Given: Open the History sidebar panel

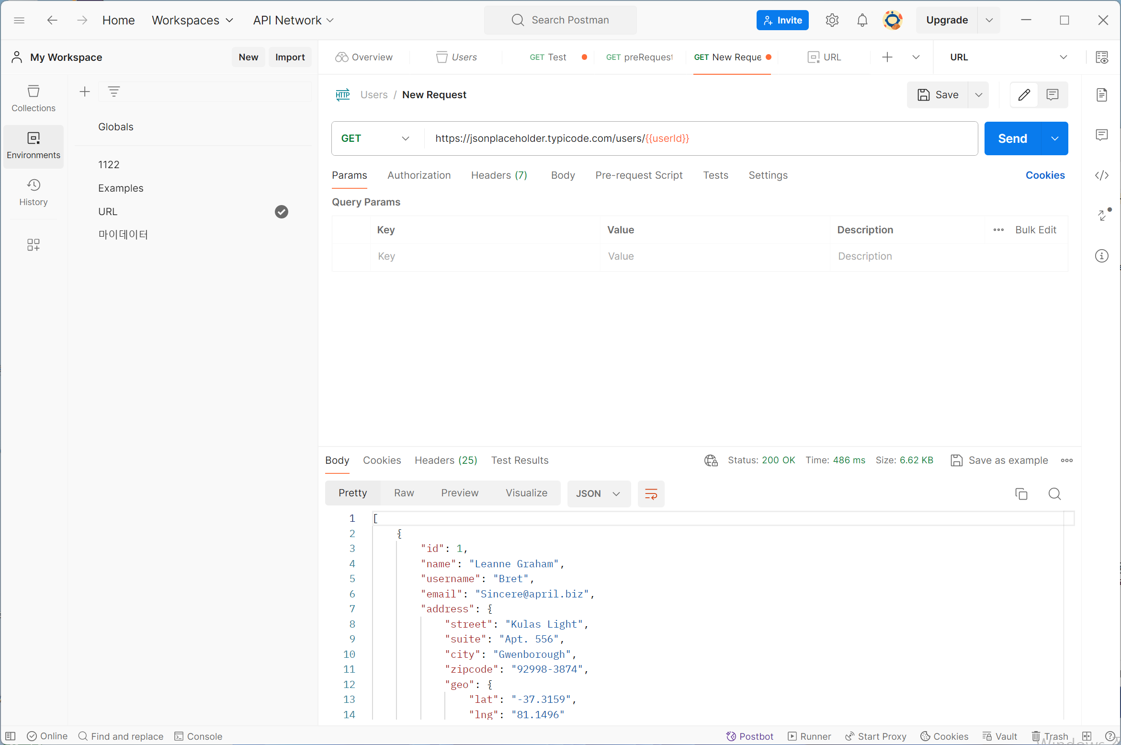Looking at the screenshot, I should coord(34,192).
